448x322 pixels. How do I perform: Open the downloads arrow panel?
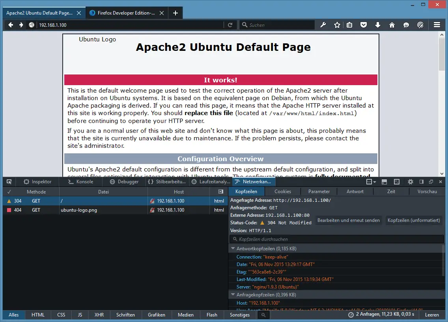point(378,25)
